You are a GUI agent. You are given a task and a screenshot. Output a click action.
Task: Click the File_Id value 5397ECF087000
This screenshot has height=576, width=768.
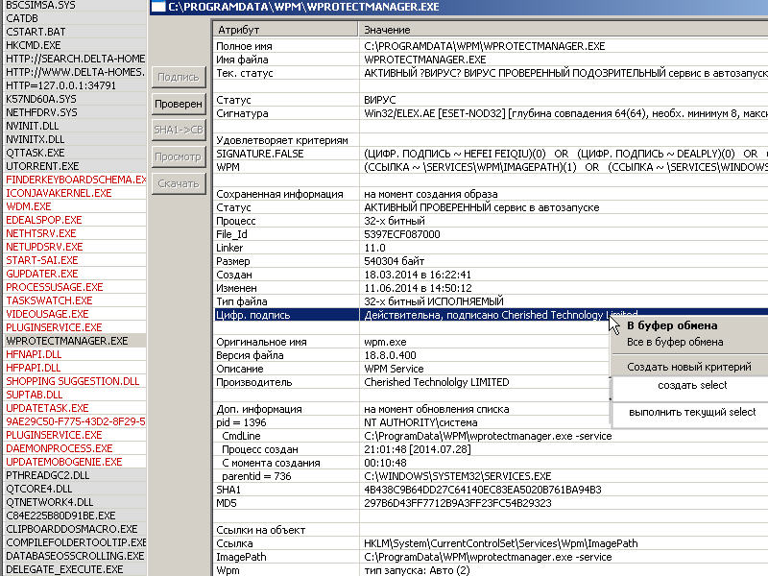point(401,234)
